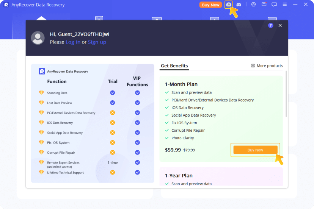
Task: Click VIP checkmark for Lifetime Technical Support
Action: coord(137,172)
